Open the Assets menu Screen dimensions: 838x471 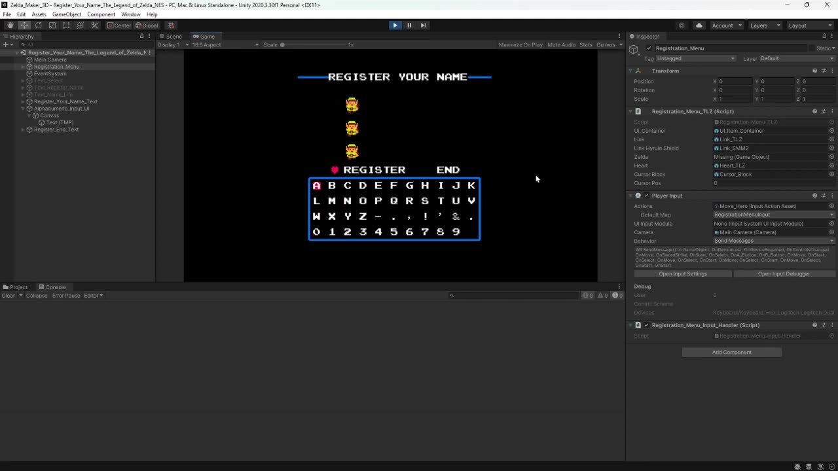pyautogui.click(x=39, y=14)
